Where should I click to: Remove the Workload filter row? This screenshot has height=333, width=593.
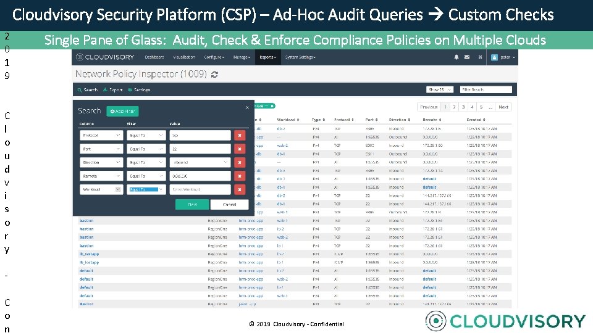point(240,189)
